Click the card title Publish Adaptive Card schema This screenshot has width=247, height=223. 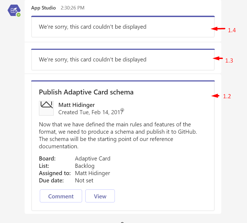pyautogui.click(x=86, y=92)
